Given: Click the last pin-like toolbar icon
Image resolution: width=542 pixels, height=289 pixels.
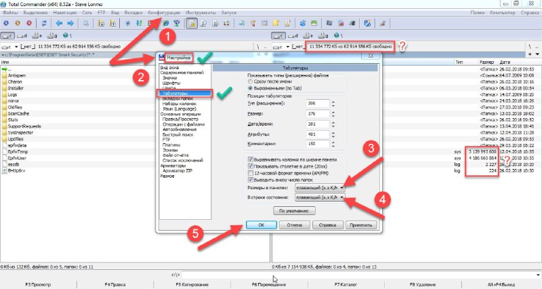Looking at the screenshot, I should [382, 23].
